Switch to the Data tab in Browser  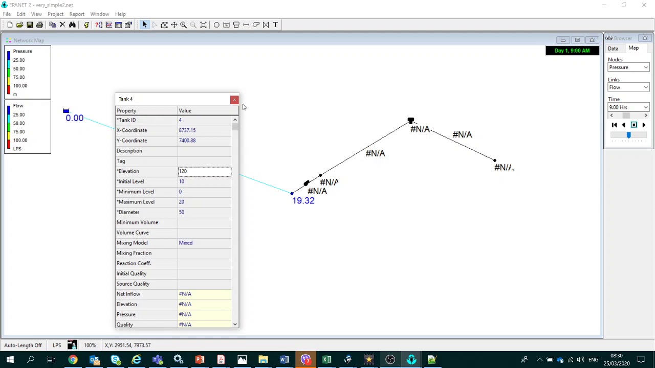click(613, 49)
